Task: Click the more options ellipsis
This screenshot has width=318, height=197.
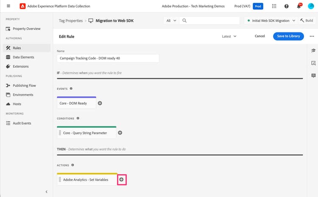Action: tap(312, 37)
